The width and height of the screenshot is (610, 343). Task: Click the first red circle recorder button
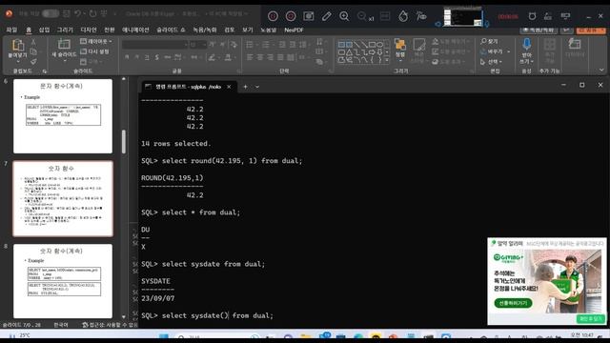click(x=273, y=16)
